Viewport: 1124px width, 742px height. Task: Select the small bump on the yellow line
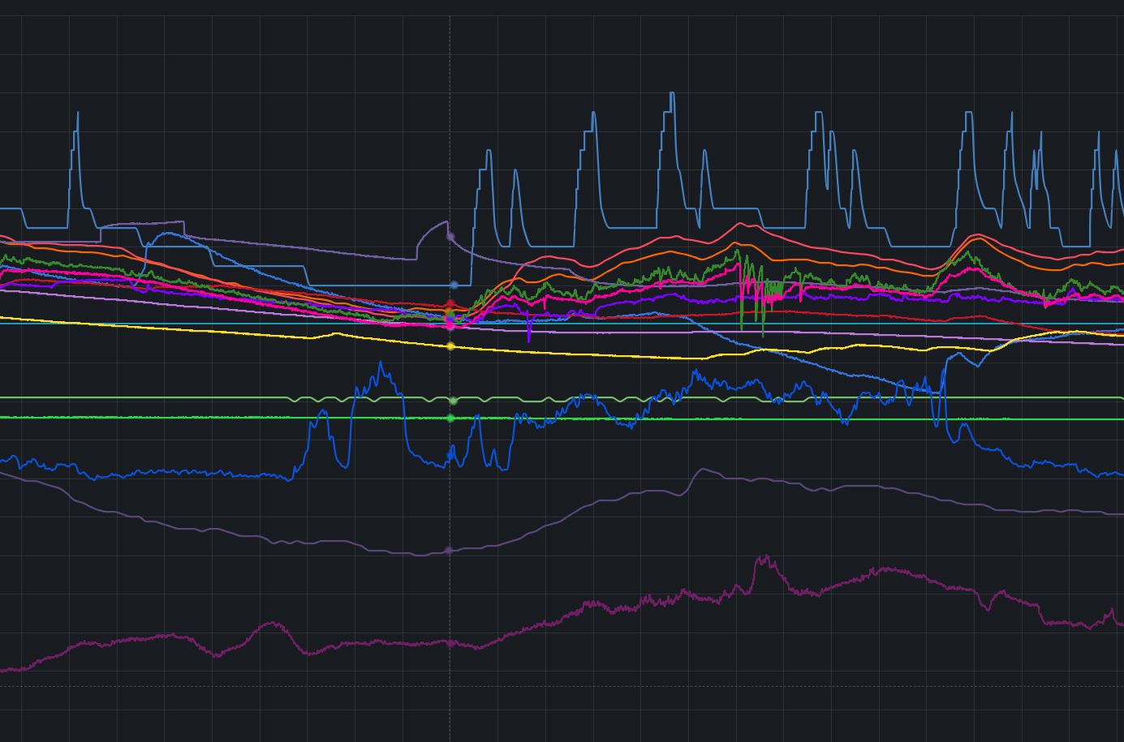335,333
